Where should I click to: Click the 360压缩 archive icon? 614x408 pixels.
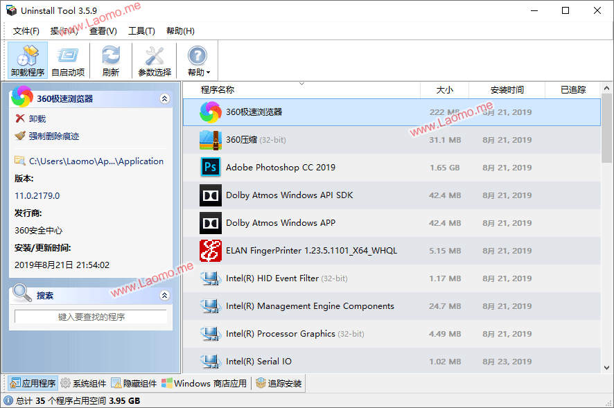[x=211, y=140]
